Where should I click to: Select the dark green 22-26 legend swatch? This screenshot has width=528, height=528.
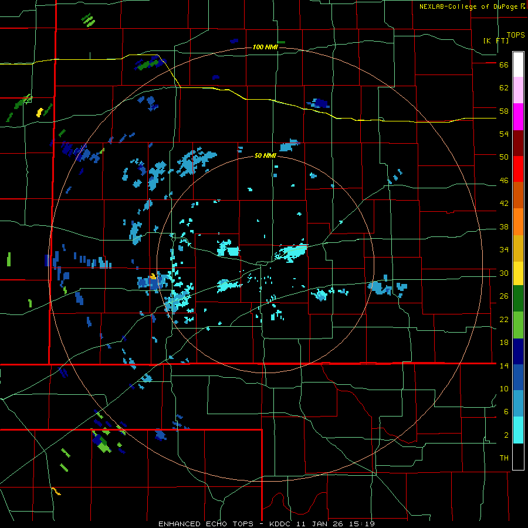click(x=518, y=299)
